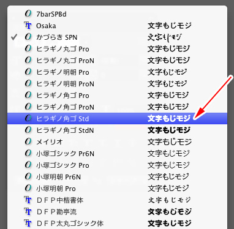The image size is (234, 229).
Task: Select ヒラギノ角ゴ ProN font
Action: [117, 107]
